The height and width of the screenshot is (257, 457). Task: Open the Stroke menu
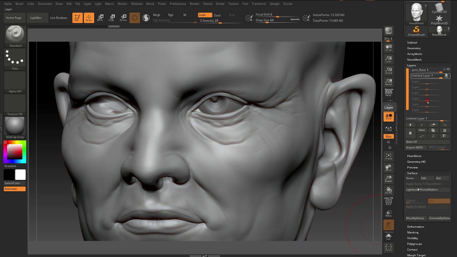(220, 4)
